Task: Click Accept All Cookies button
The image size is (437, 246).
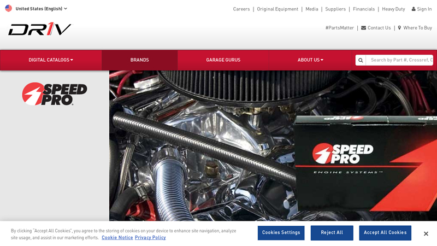Action: pos(385,233)
